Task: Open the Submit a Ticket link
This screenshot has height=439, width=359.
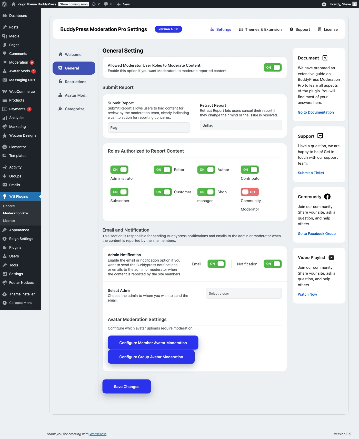Action: pyautogui.click(x=311, y=173)
